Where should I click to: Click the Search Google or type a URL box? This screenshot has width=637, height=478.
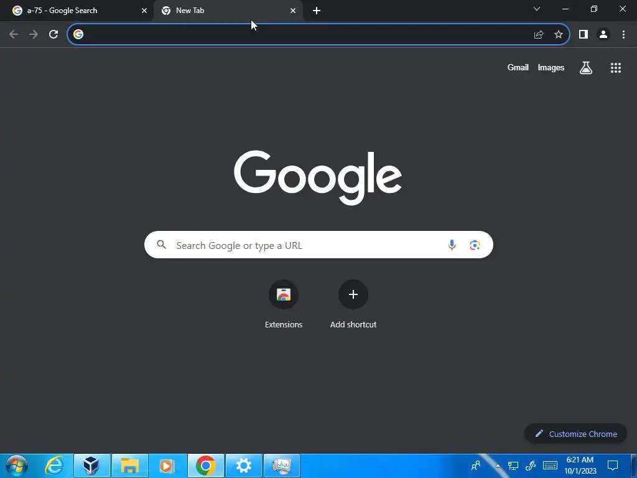[318, 245]
